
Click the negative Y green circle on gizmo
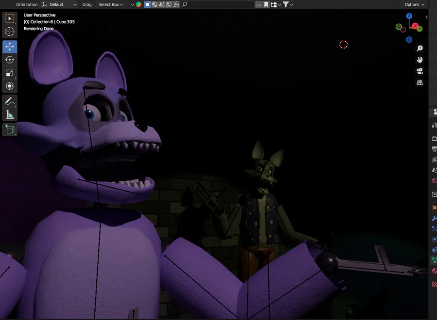399,27
